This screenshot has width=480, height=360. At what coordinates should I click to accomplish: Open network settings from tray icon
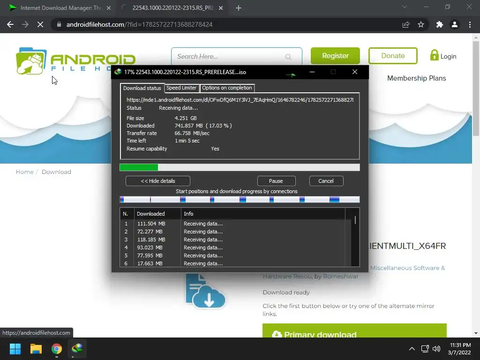point(425,349)
